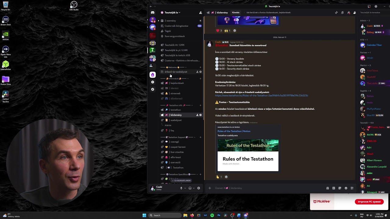This screenshot has width=390, height=219.
Task: Open pinned messages icon
Action: pos(349,12)
